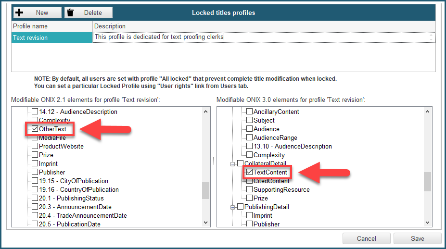Click the 'Description' column header
446x249 pixels.
tap(264, 26)
